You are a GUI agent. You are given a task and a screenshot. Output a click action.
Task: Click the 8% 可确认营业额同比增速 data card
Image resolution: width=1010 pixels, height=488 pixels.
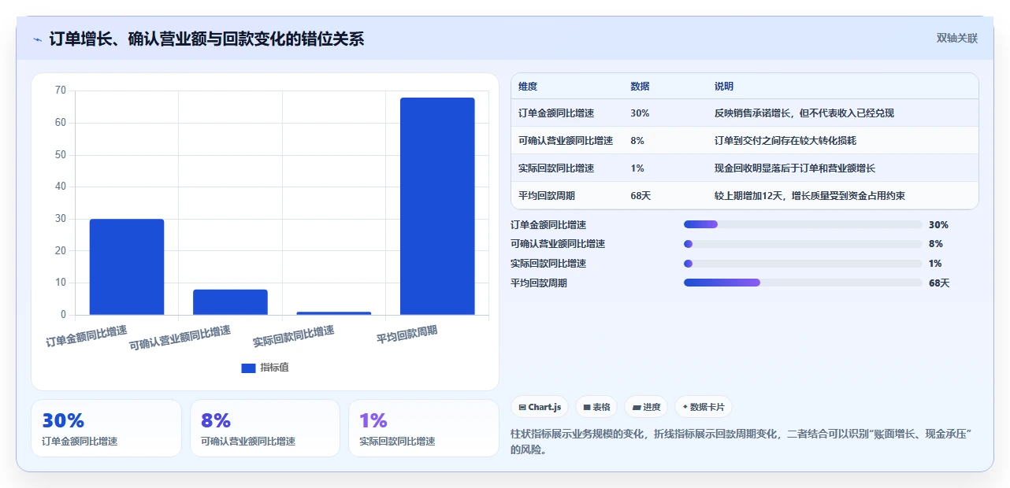[x=265, y=428]
